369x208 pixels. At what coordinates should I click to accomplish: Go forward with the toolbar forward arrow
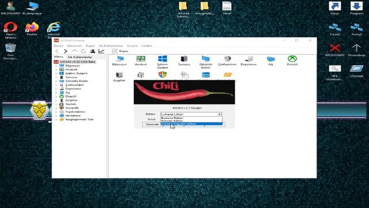point(66,51)
